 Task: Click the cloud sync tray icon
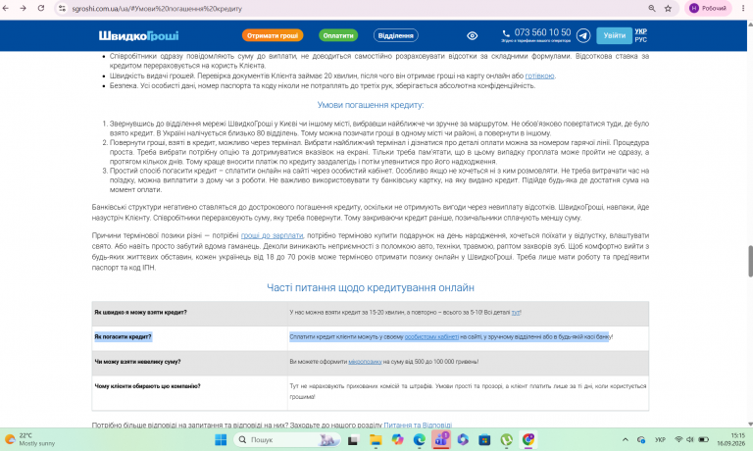tap(640, 439)
